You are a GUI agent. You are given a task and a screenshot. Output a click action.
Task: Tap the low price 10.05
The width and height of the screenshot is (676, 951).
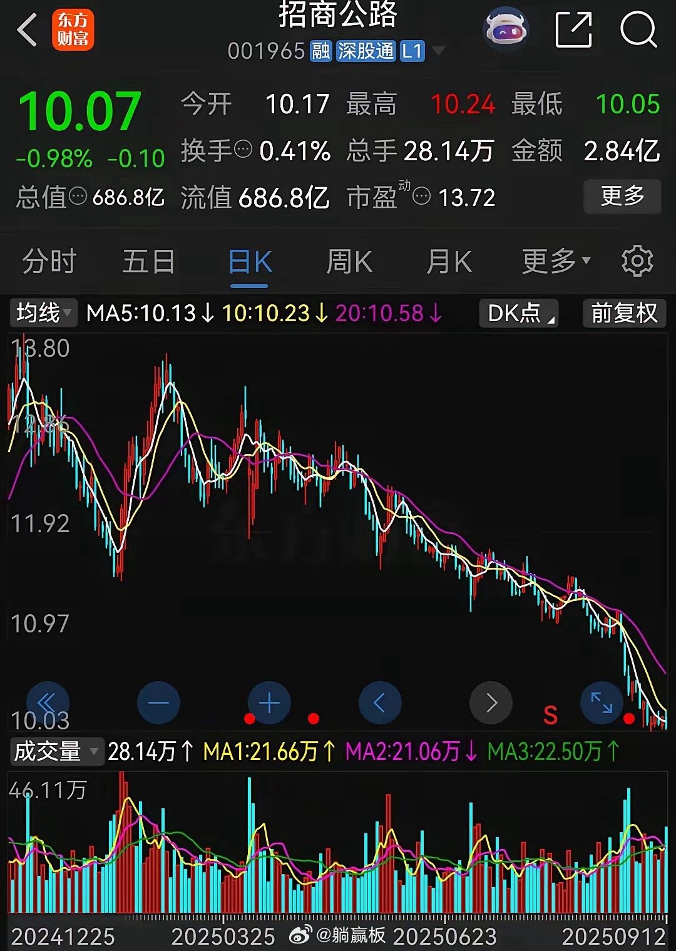(628, 104)
